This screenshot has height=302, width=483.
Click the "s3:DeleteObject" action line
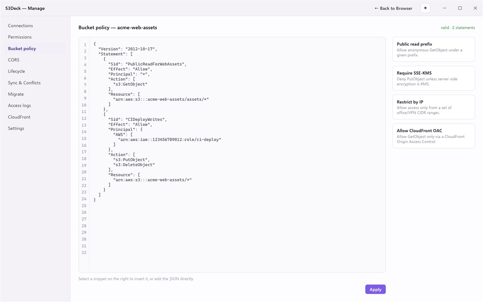pyautogui.click(x=134, y=165)
